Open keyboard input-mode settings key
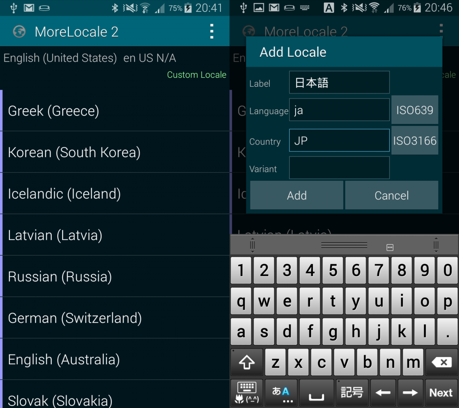The width and height of the screenshot is (459, 408). (x=247, y=393)
